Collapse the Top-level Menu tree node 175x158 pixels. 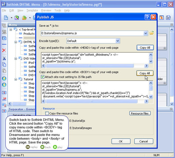[11, 30]
